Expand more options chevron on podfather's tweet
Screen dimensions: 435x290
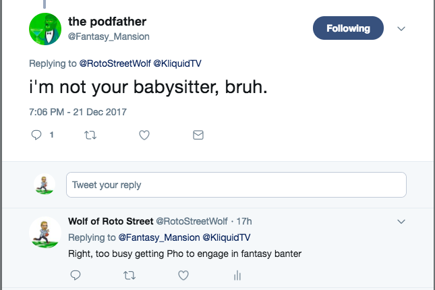pyautogui.click(x=401, y=29)
